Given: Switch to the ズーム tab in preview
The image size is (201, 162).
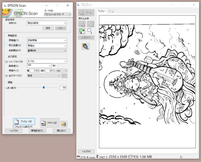Looking at the screenshot, I should tap(111, 11).
